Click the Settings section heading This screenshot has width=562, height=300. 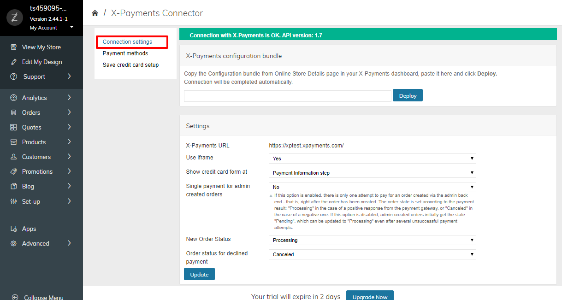pos(198,126)
